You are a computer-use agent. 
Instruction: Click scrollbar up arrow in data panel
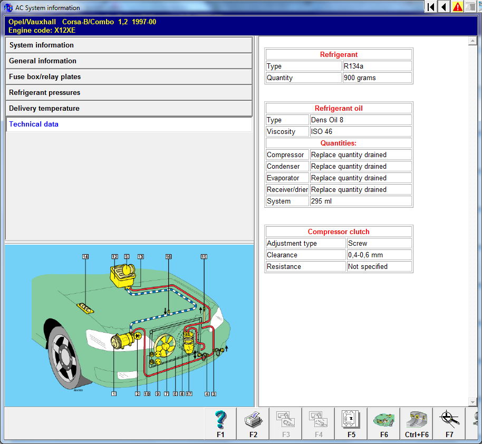click(473, 41)
